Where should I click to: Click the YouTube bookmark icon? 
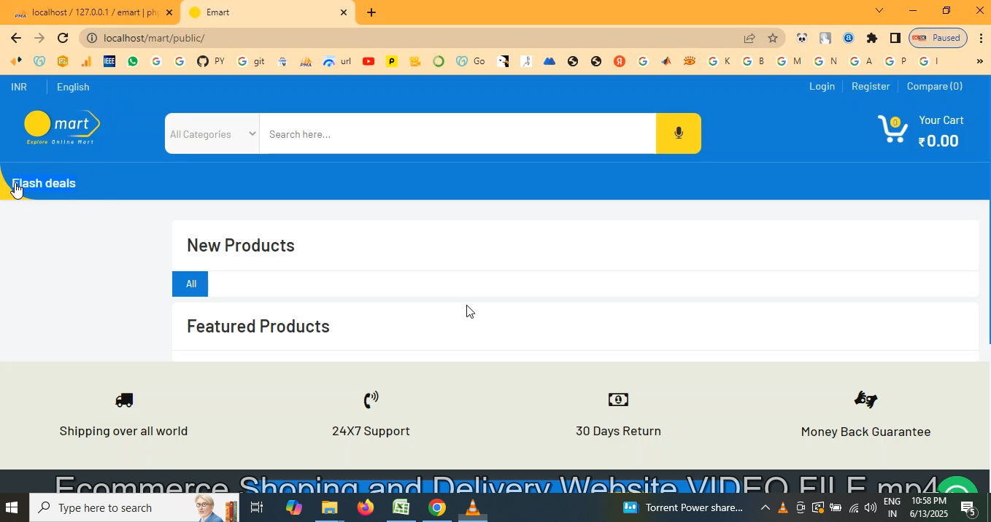tap(369, 61)
